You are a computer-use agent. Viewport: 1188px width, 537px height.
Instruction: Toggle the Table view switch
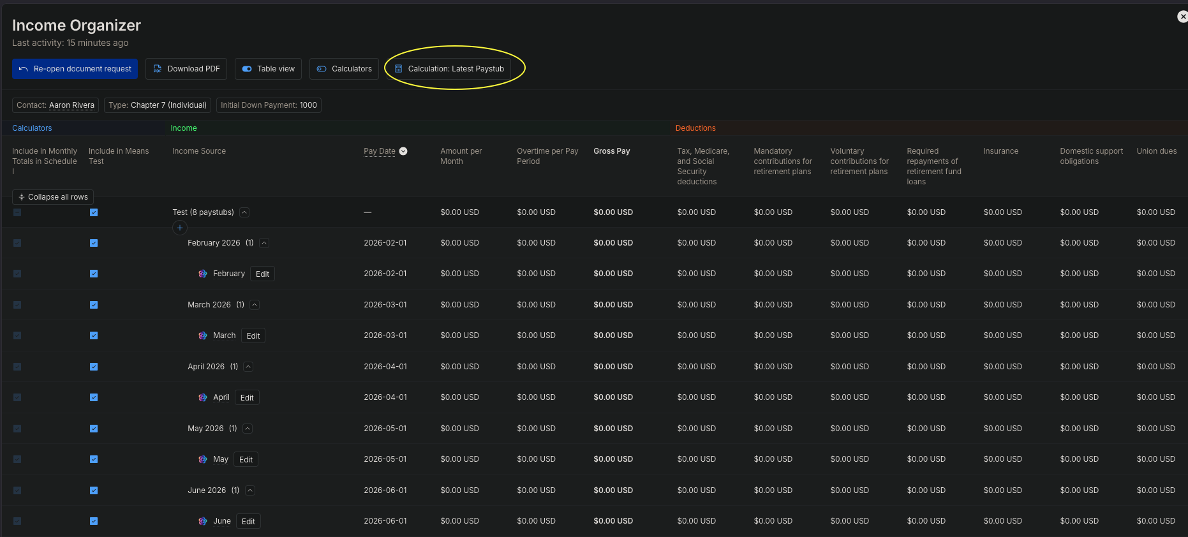[268, 69]
